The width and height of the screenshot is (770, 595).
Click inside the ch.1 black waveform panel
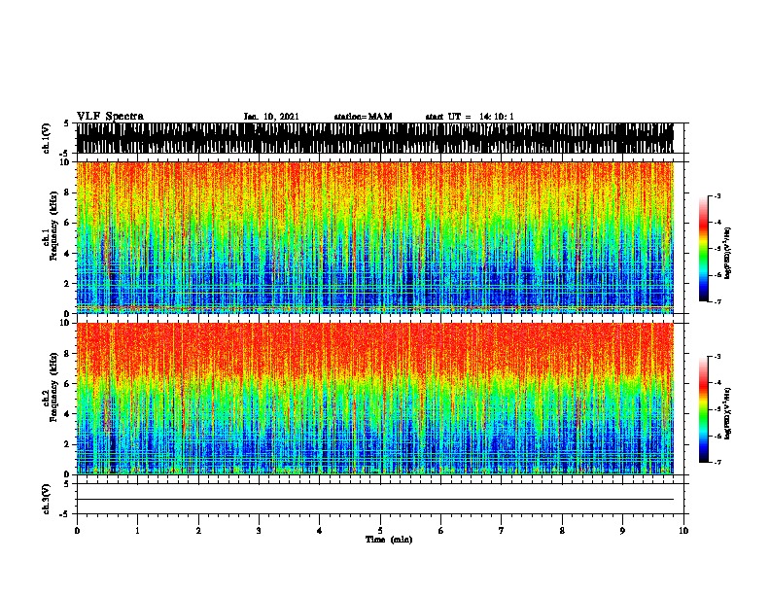click(x=375, y=138)
